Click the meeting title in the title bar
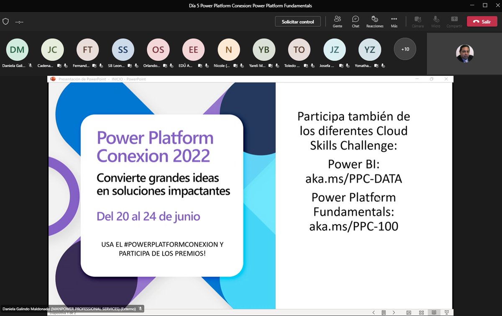The image size is (502, 316). point(251,5)
